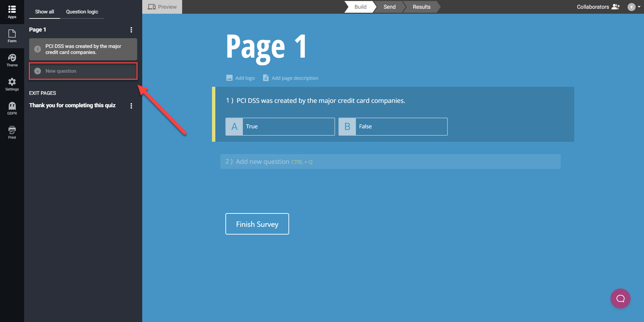Click the Preview devices icon

(x=152, y=7)
